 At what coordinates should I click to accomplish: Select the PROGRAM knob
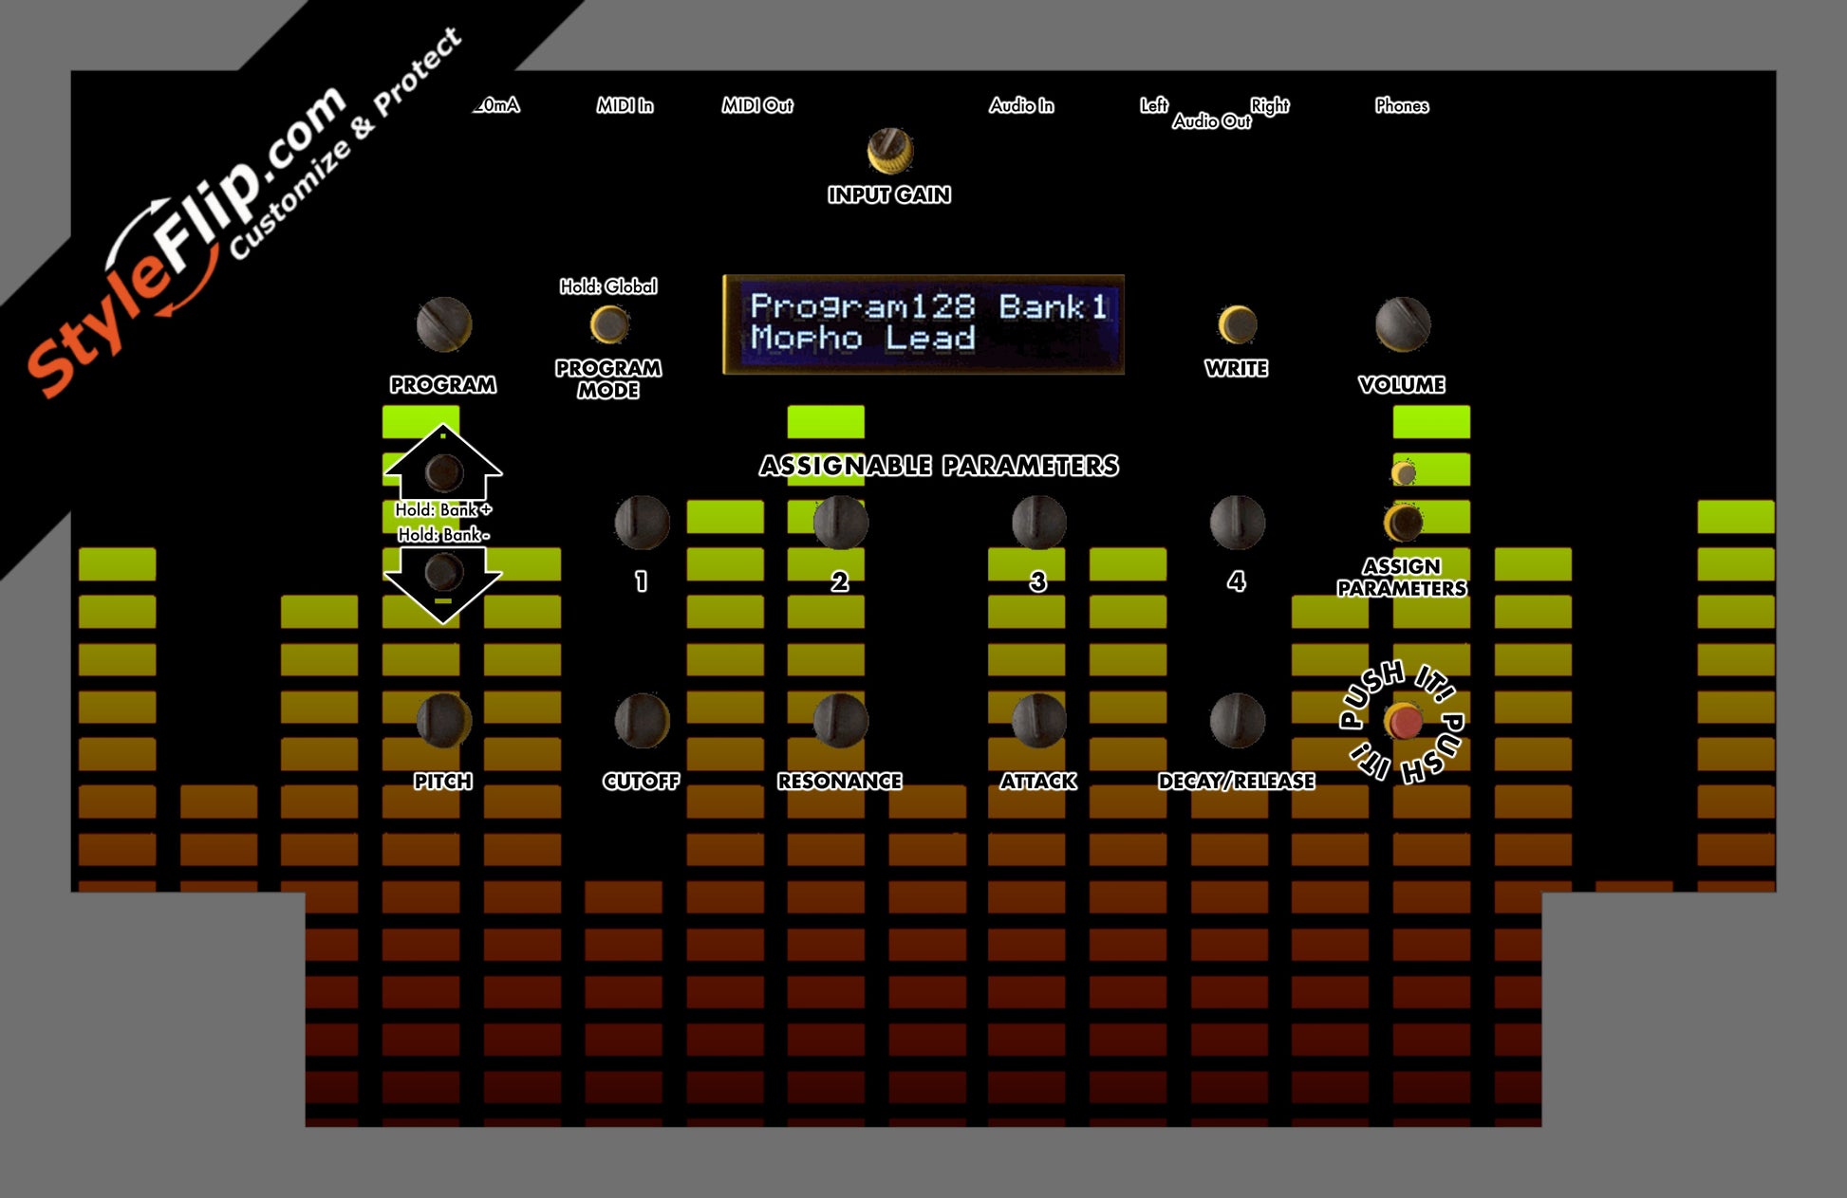click(443, 325)
